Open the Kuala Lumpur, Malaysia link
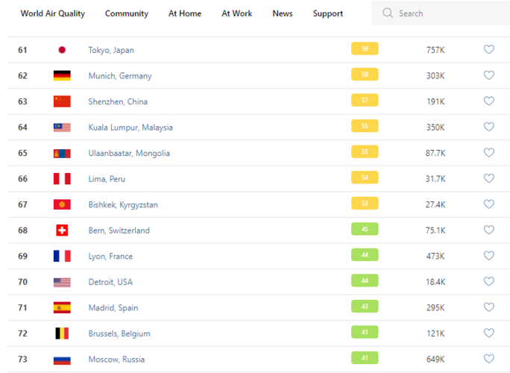 click(x=130, y=128)
